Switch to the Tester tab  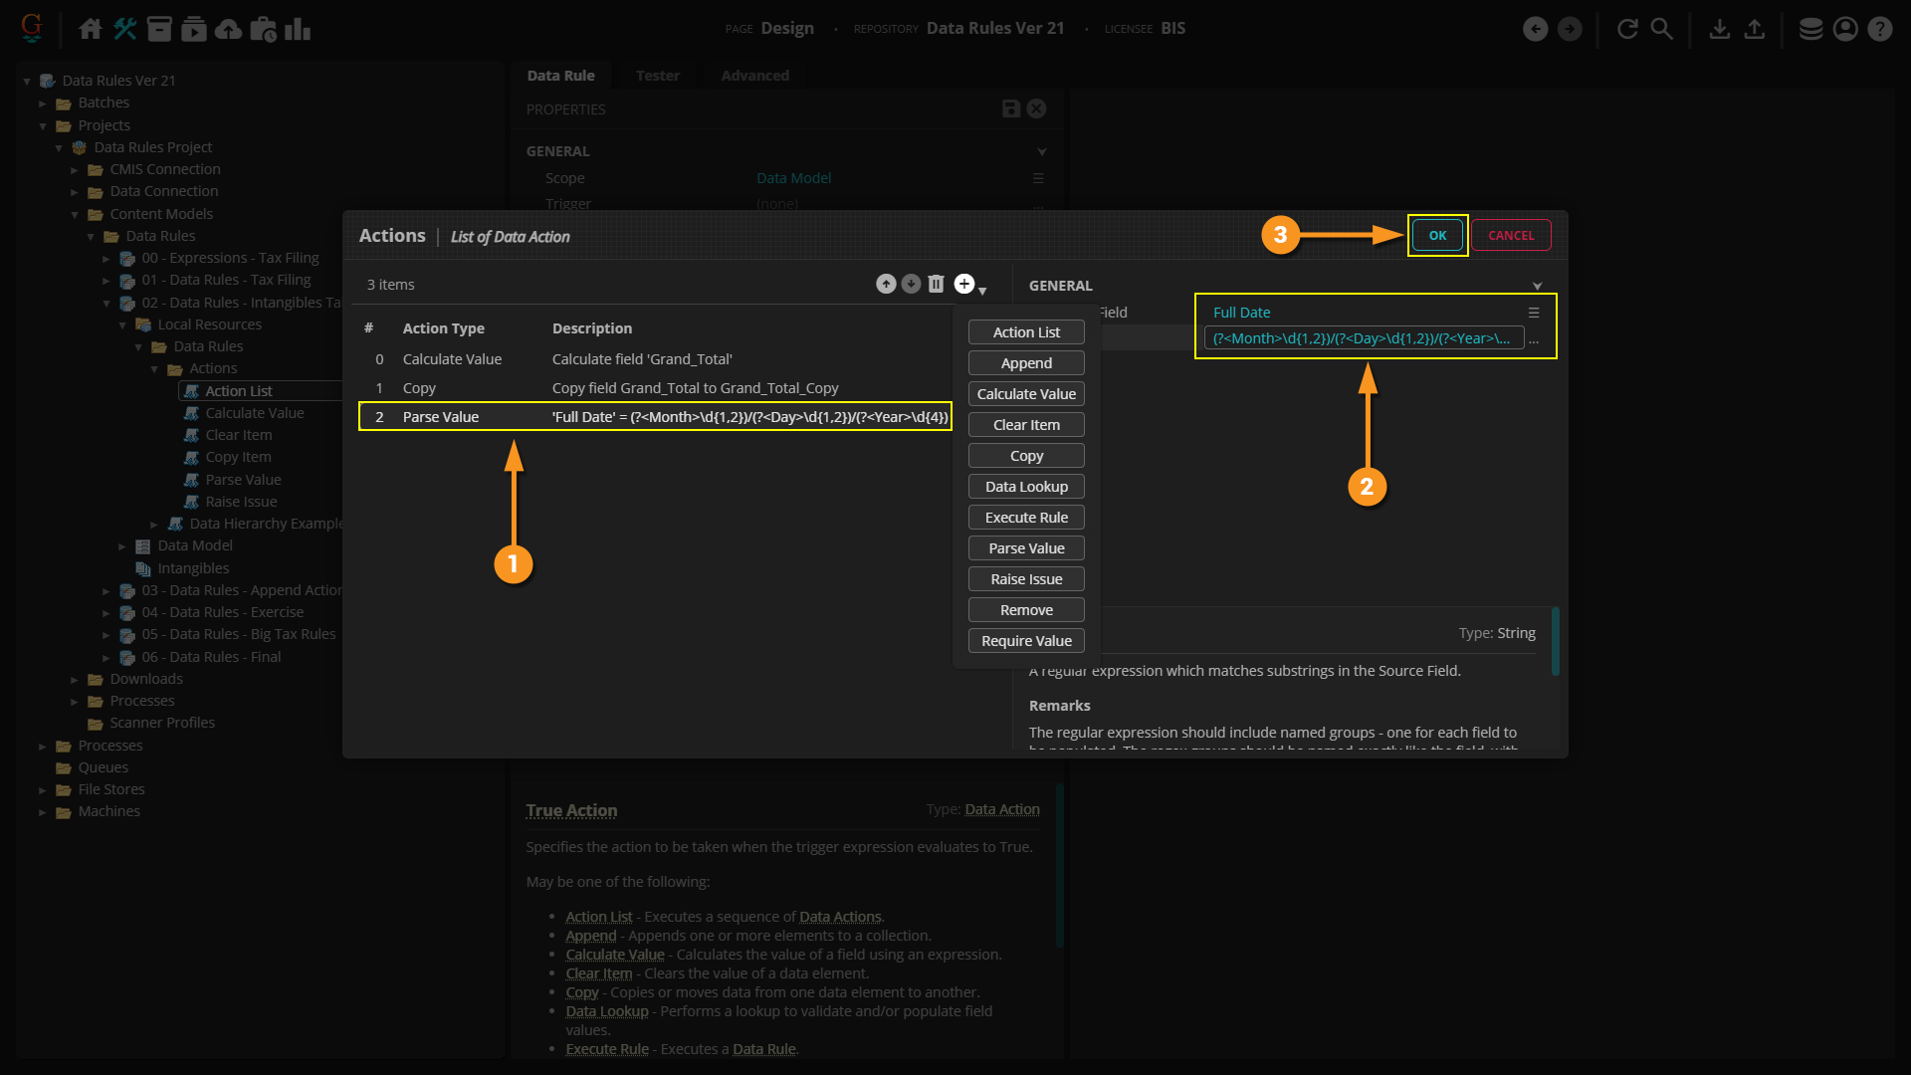click(657, 76)
